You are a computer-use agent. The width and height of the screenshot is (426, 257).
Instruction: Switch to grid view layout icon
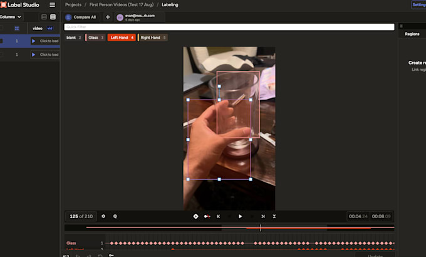(53, 17)
